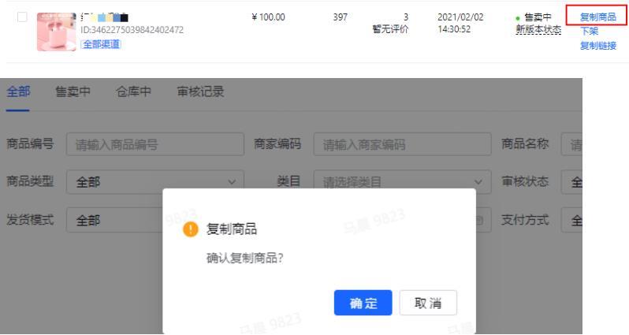Confirm copy with the 确定 button
Image resolution: width=629 pixels, height=335 pixels.
point(363,303)
